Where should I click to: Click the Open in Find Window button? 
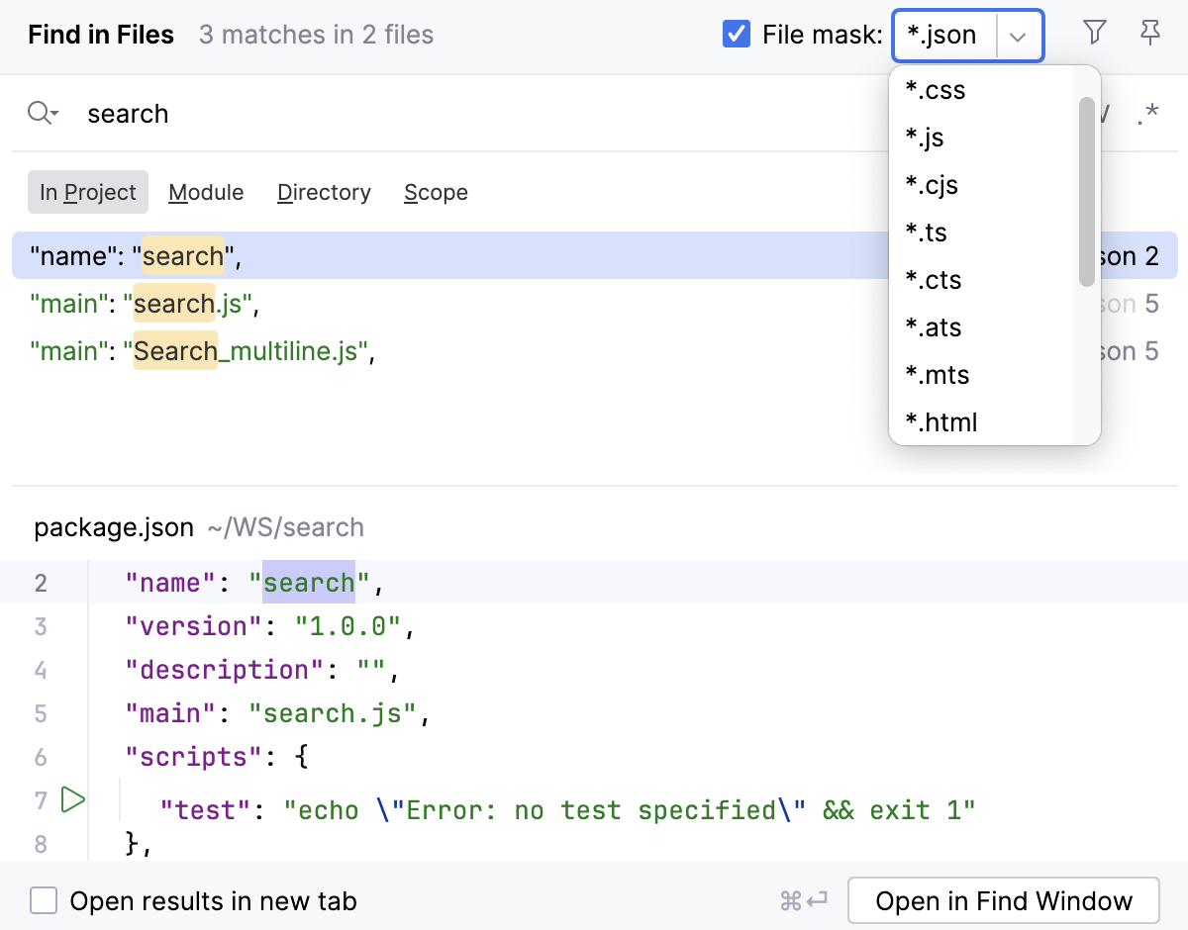(x=1003, y=900)
